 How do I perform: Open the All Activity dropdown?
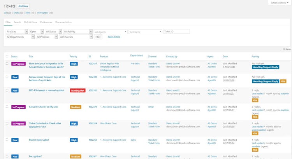coord(77,31)
